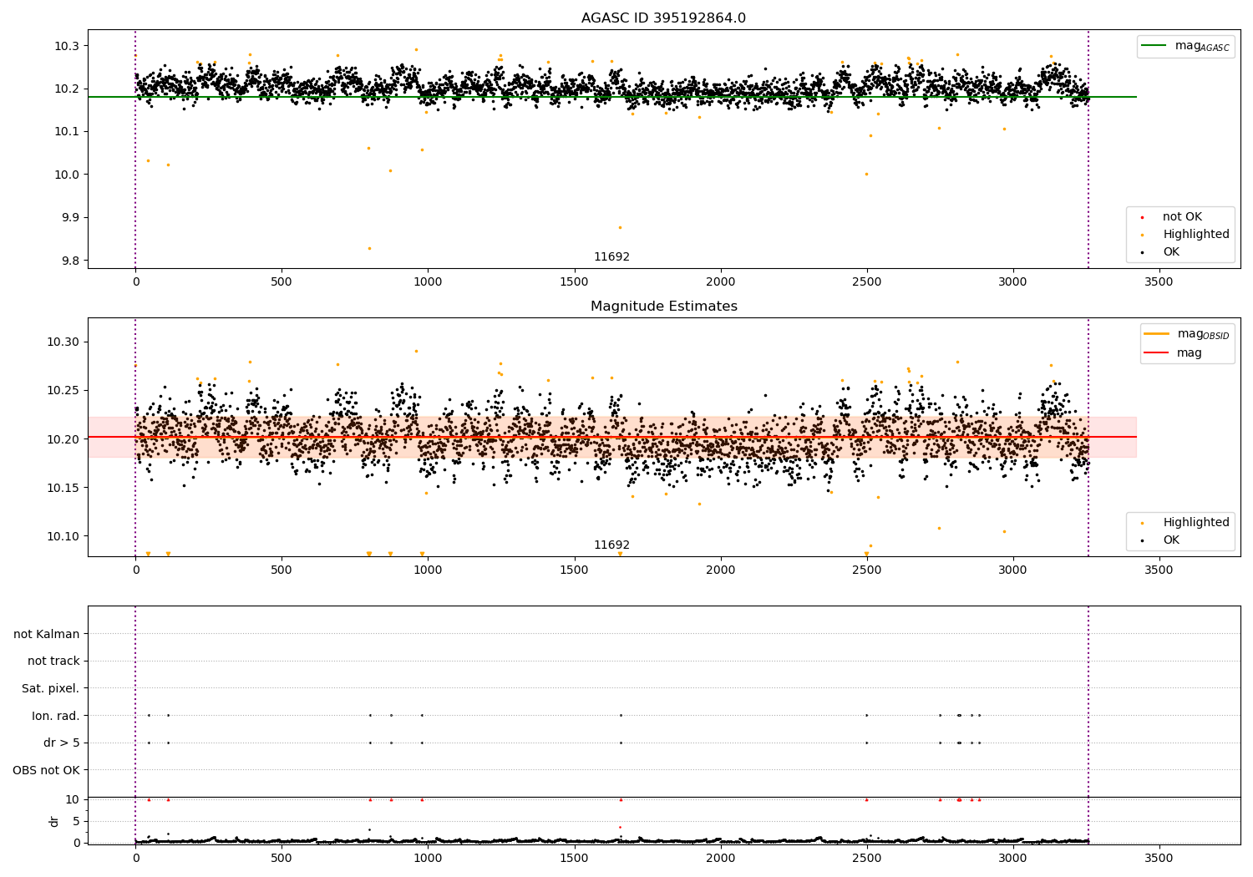
Task: Select the red "mag" legend entry in middle plot
Action: [x=1173, y=353]
